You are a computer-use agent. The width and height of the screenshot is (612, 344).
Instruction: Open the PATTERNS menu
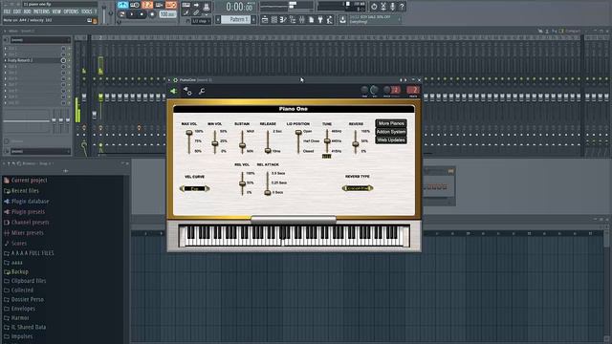[x=41, y=11]
